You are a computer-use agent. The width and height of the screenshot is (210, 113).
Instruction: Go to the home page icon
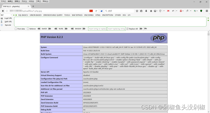click(x=151, y=11)
